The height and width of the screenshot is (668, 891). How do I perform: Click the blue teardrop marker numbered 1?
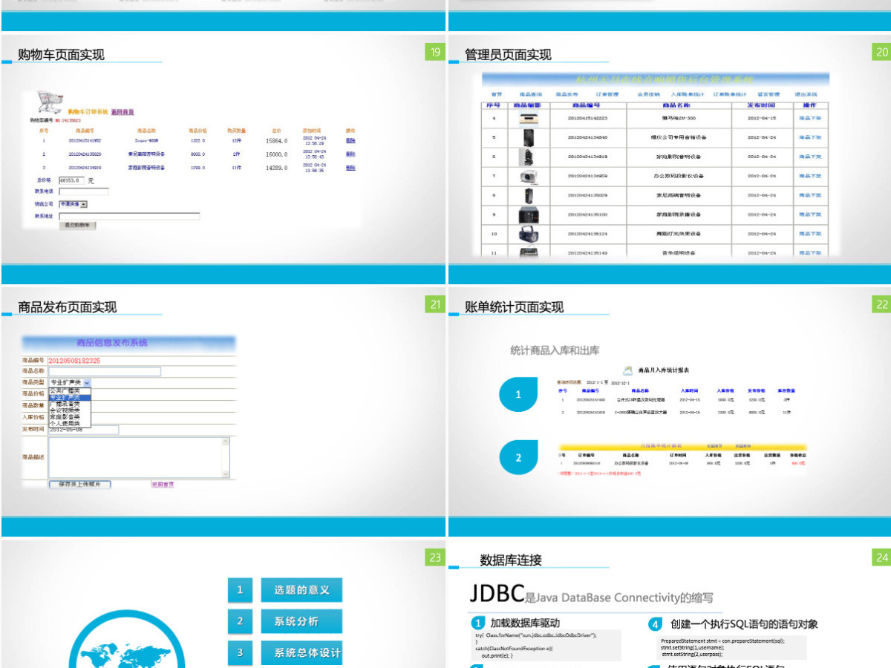tap(519, 395)
